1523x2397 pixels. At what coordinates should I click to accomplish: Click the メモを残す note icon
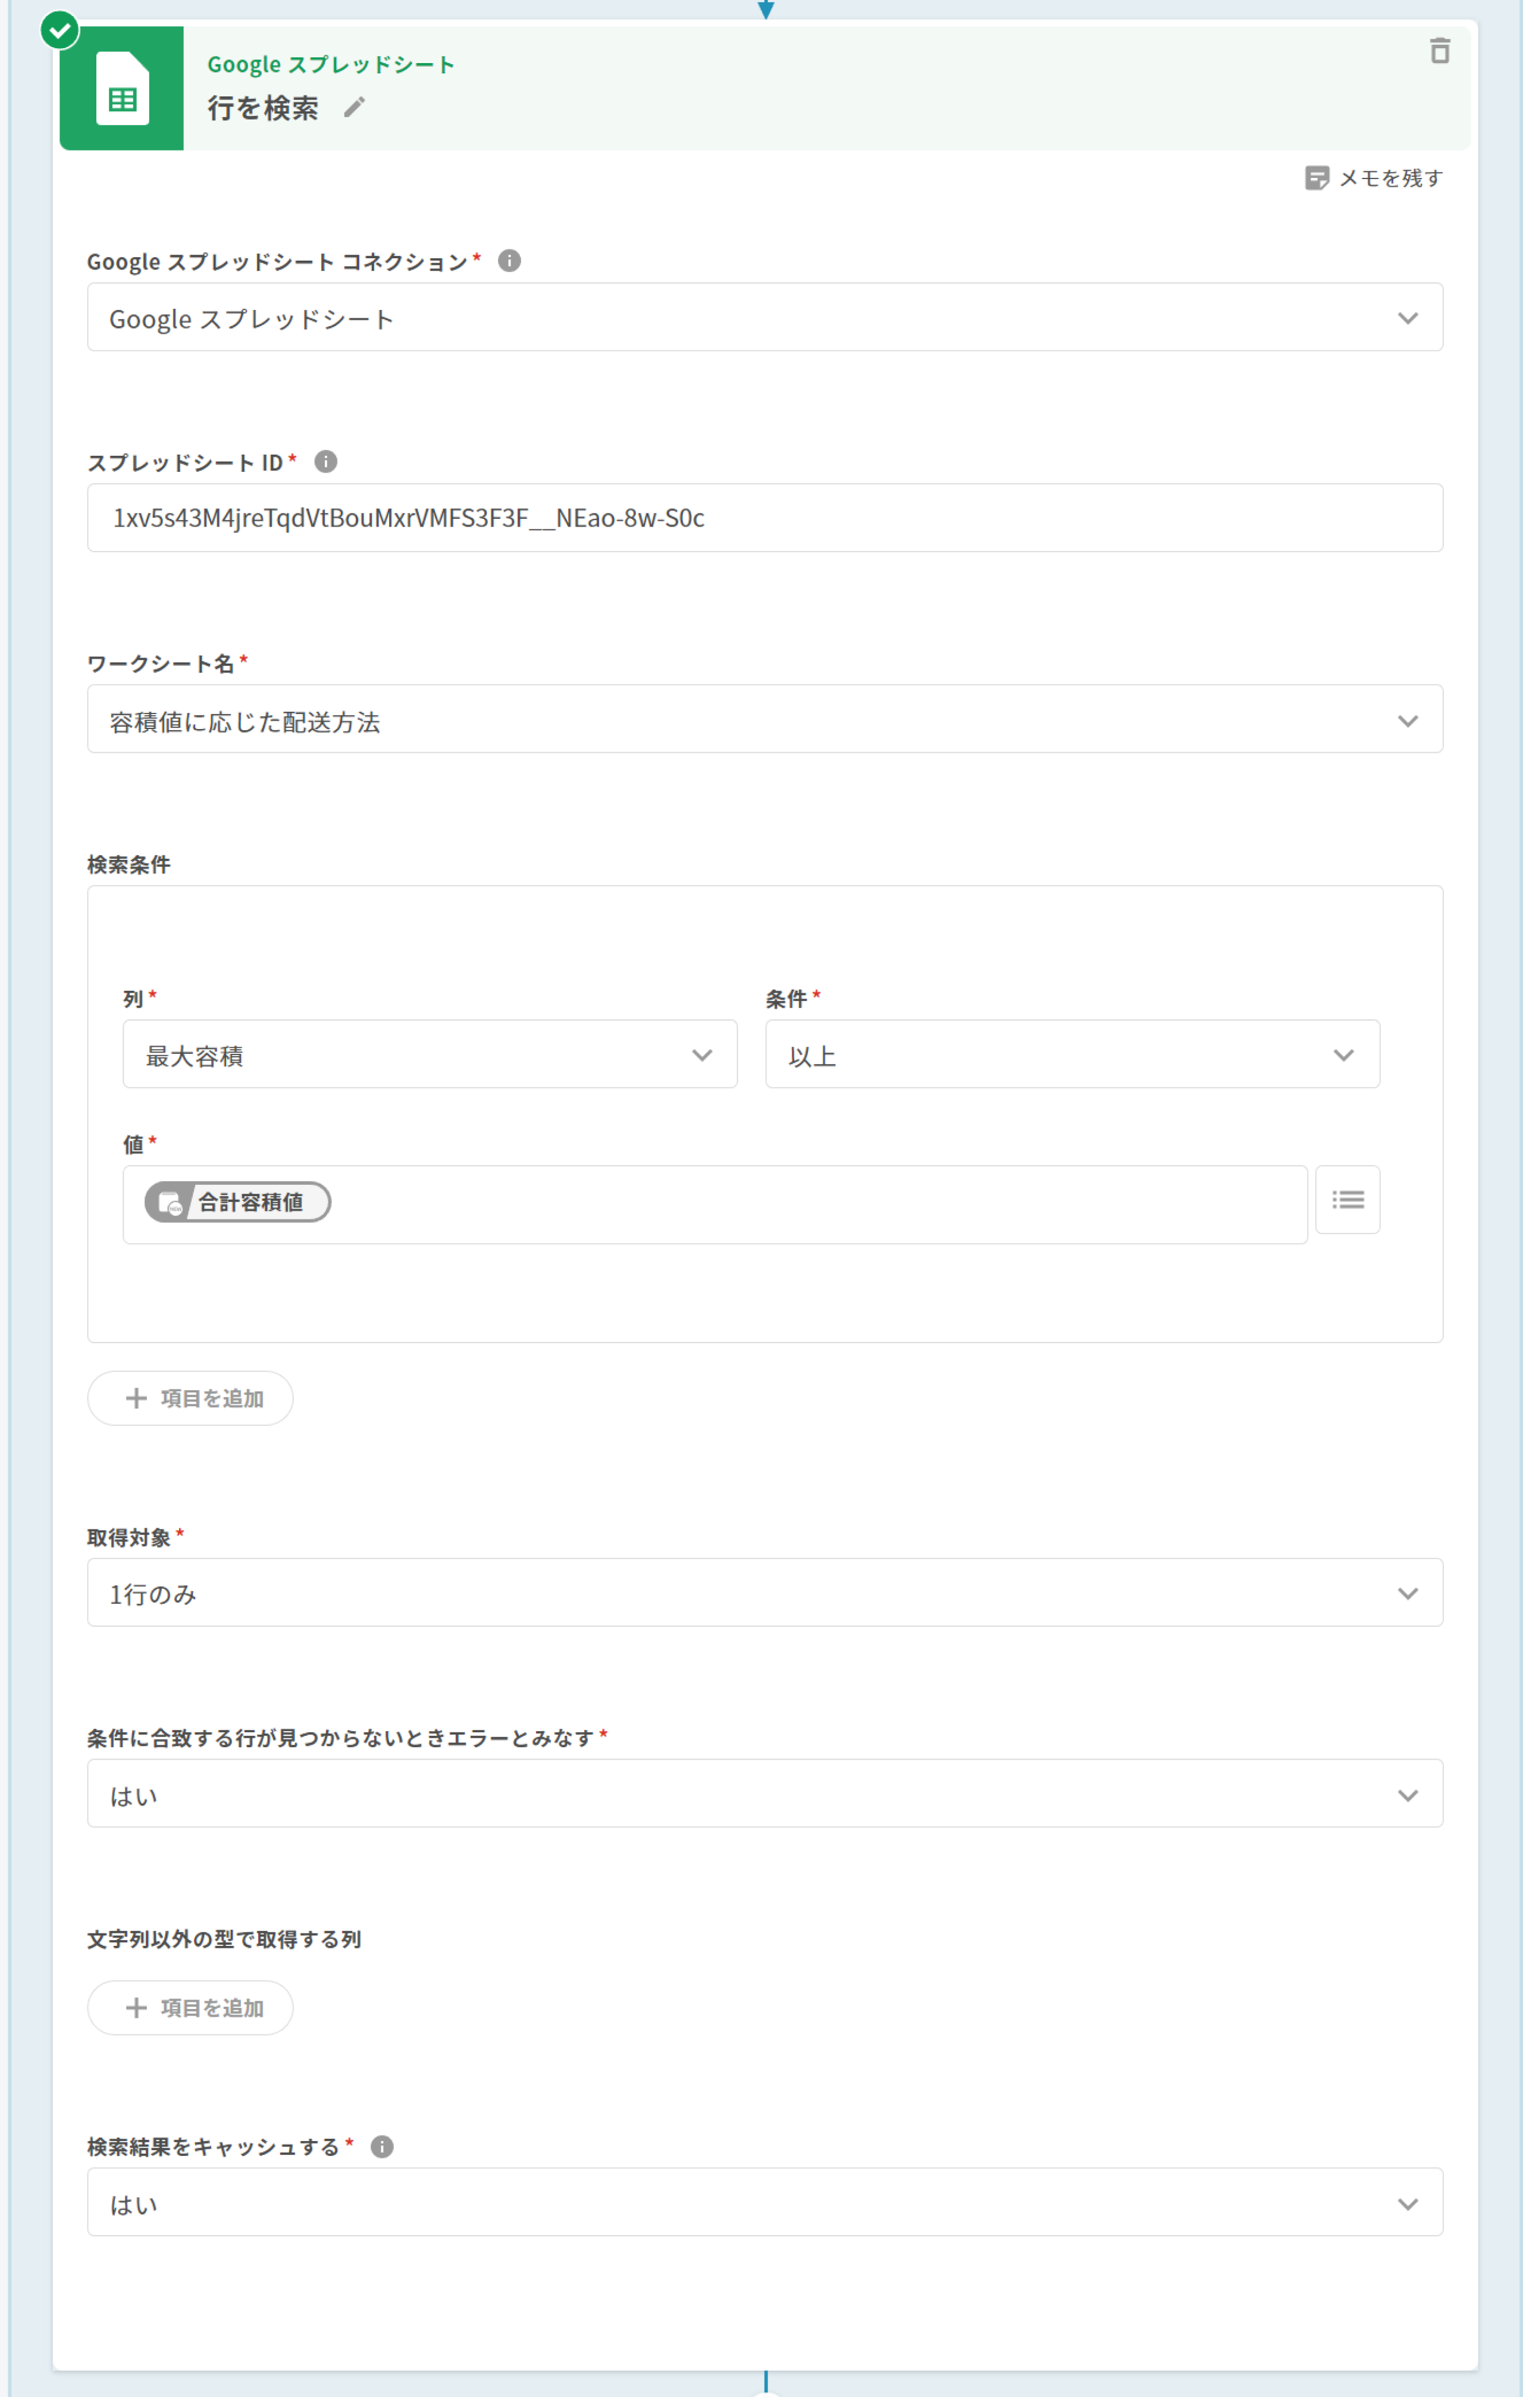point(1316,178)
